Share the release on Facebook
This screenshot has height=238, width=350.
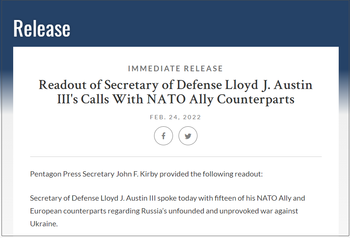(x=164, y=136)
